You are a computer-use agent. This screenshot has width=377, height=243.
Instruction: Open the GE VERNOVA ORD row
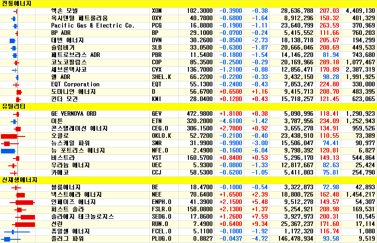point(188,114)
